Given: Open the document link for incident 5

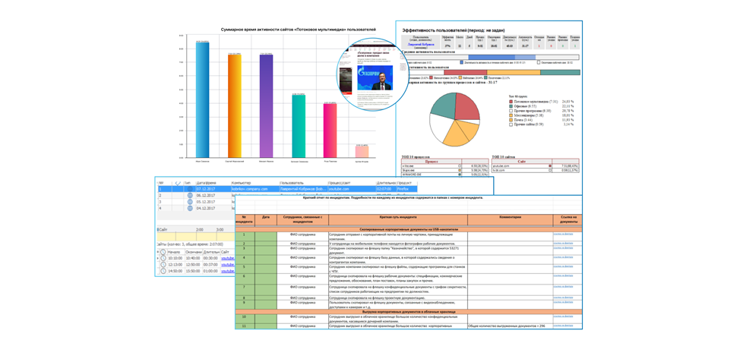Looking at the screenshot, I should coord(563,266).
